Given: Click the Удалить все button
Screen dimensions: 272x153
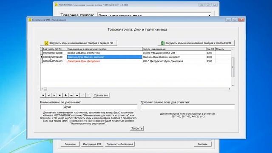Looking at the screenshot, I should (x=101, y=95).
